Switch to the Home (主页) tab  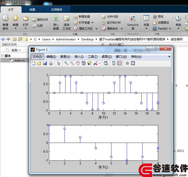pos(11,10)
